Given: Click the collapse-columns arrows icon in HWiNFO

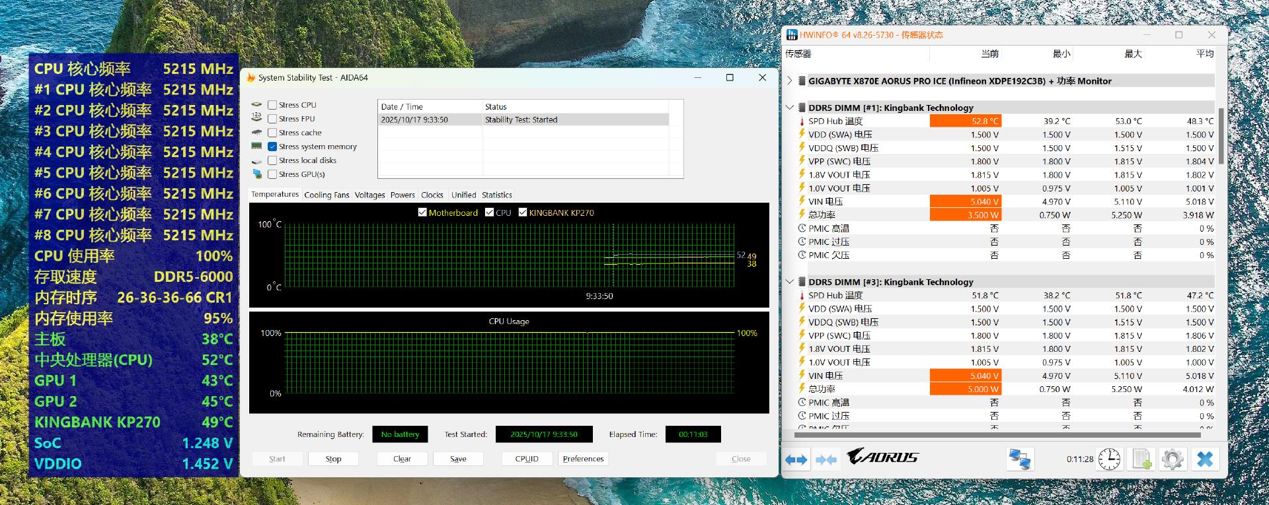Looking at the screenshot, I should (826, 459).
